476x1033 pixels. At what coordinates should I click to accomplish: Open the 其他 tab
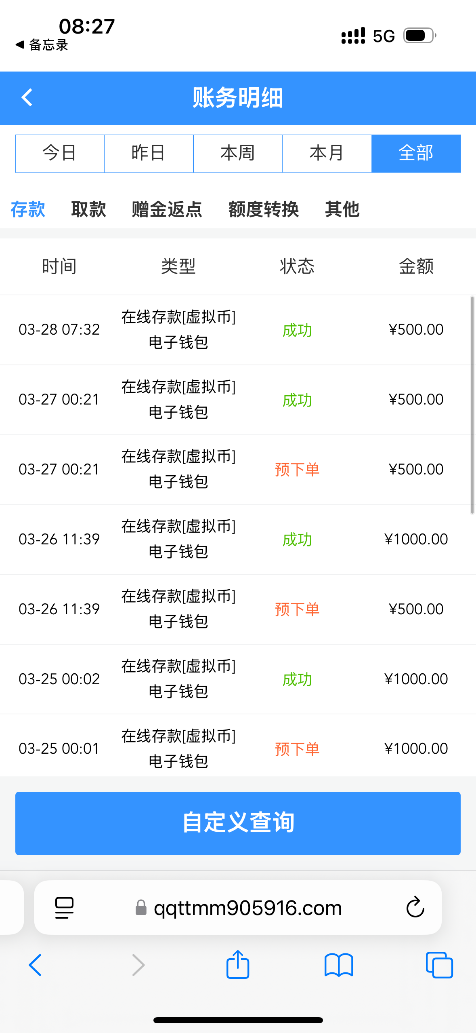(342, 209)
